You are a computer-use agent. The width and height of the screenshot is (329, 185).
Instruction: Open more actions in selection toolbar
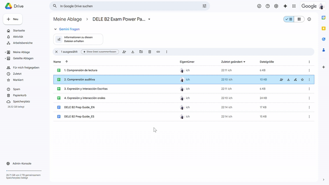pos(167,52)
